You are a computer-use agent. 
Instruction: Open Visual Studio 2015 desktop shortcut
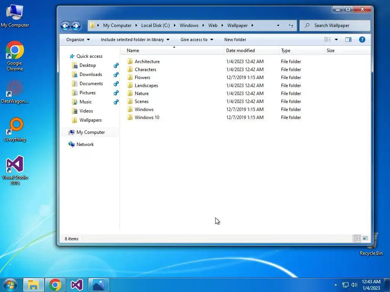point(15,170)
